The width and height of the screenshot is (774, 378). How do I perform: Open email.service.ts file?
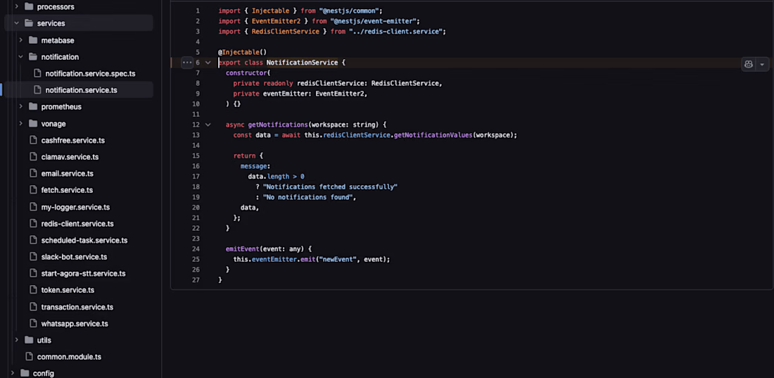point(67,174)
